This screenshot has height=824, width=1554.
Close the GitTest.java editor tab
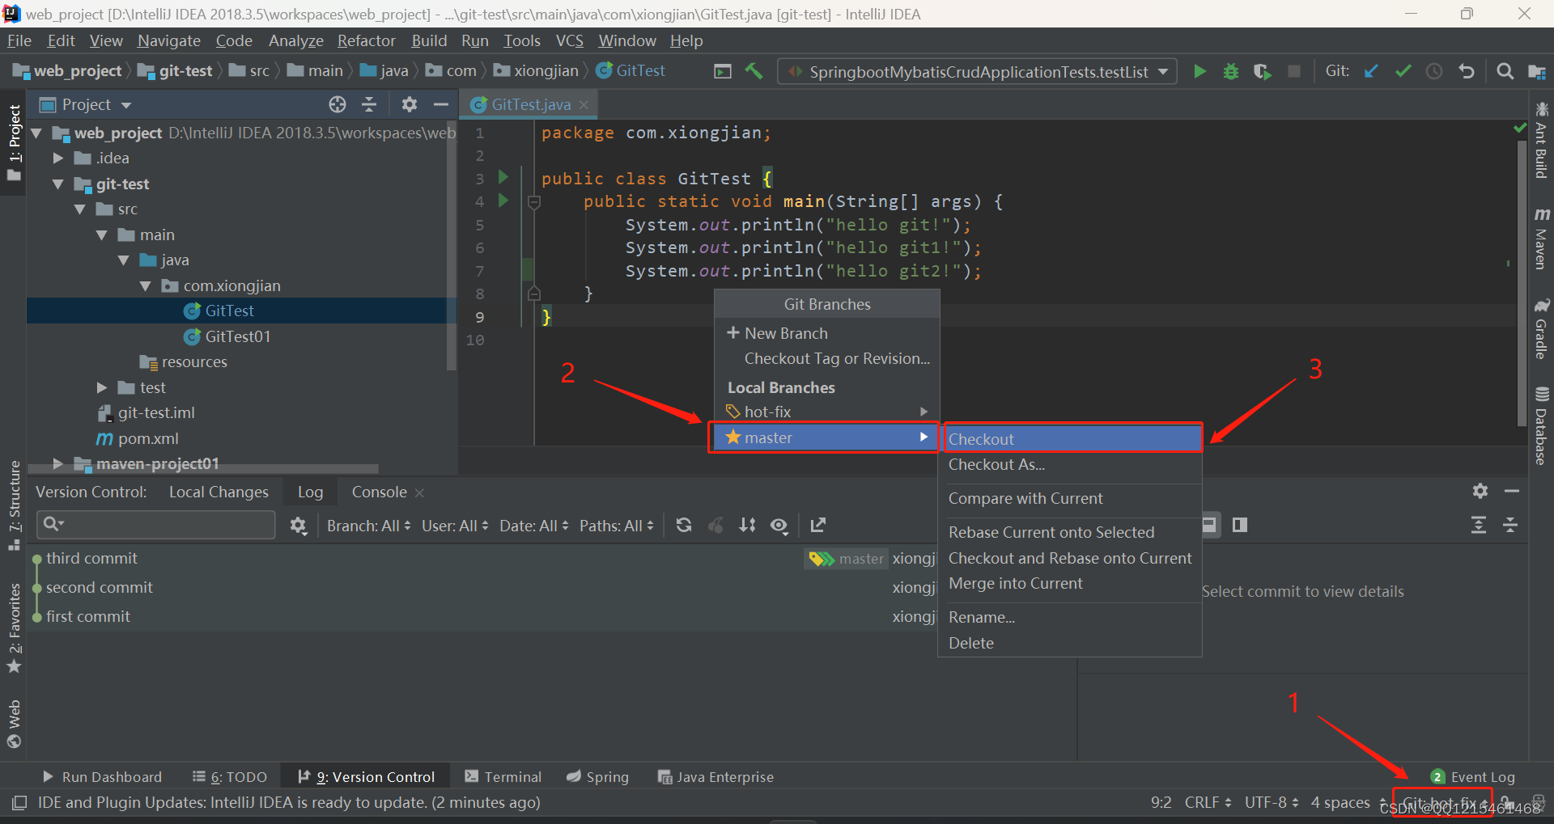(584, 105)
